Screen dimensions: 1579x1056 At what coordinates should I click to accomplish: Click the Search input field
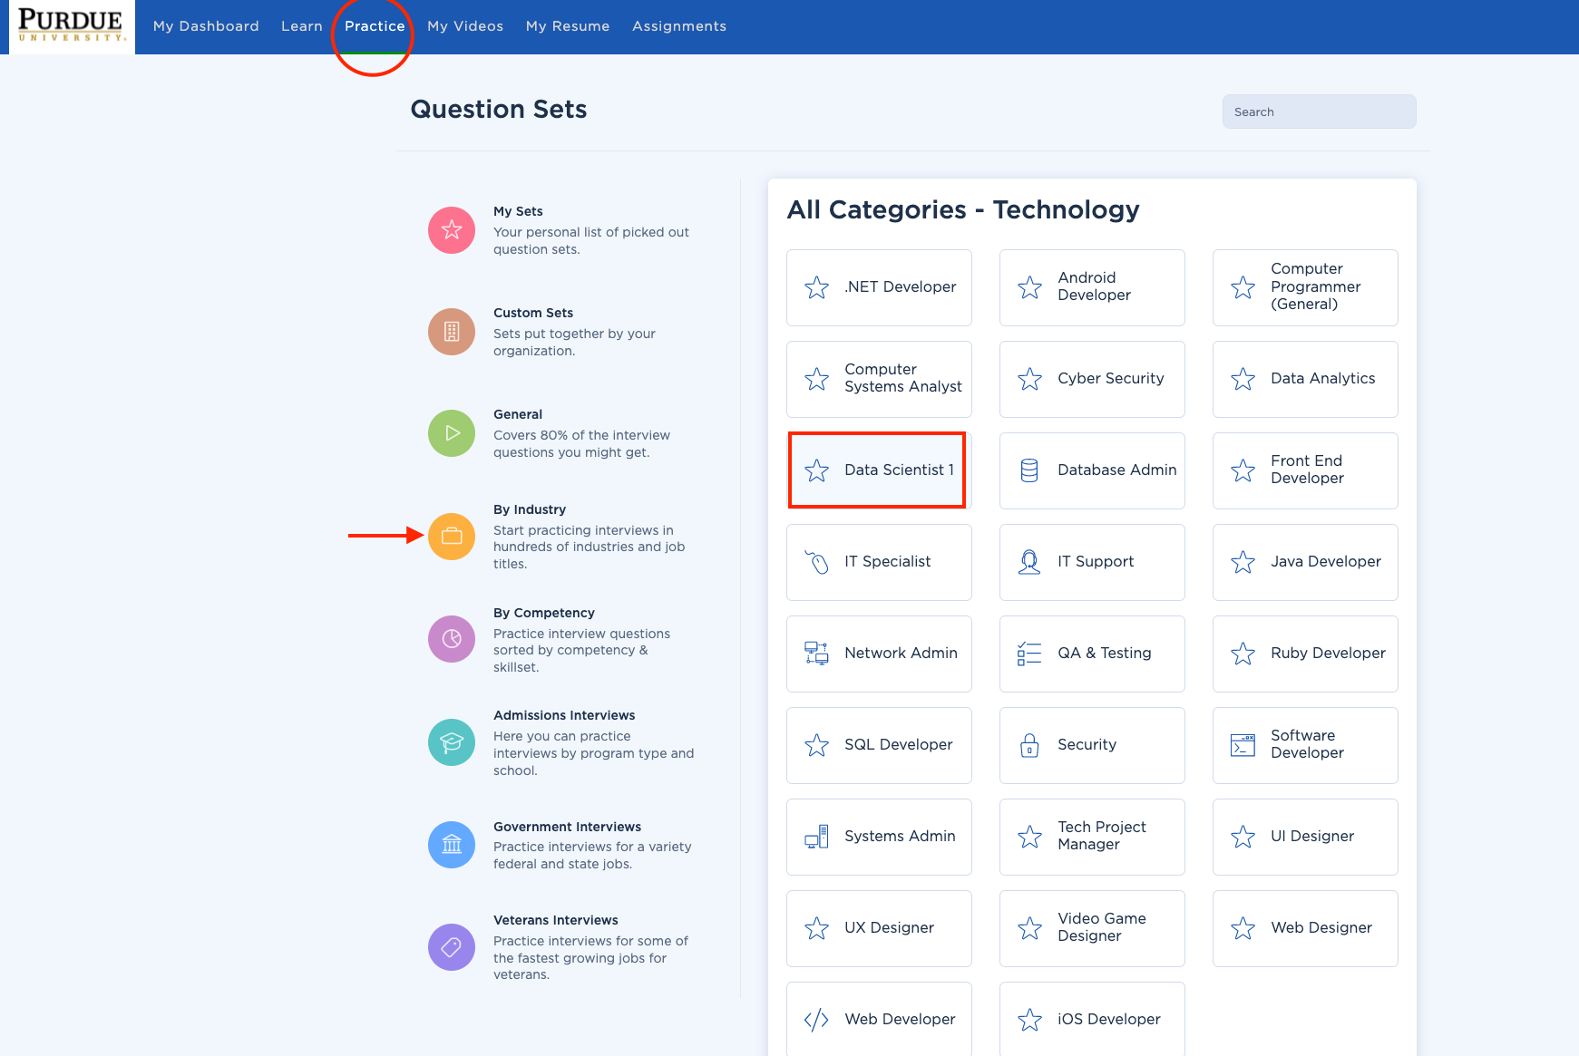tap(1319, 111)
